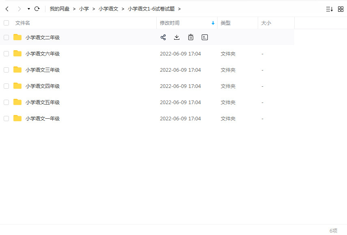Check the box for 小学语文一年级
Viewport: 347px width, 235px height.
pyautogui.click(x=6, y=119)
